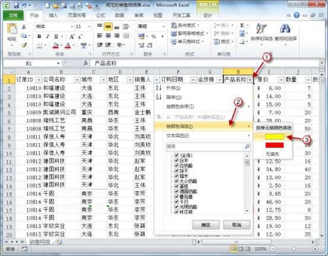The image size is (328, 256).
Task: Open the 订购日期 column filter dropdown
Action: 193,80
